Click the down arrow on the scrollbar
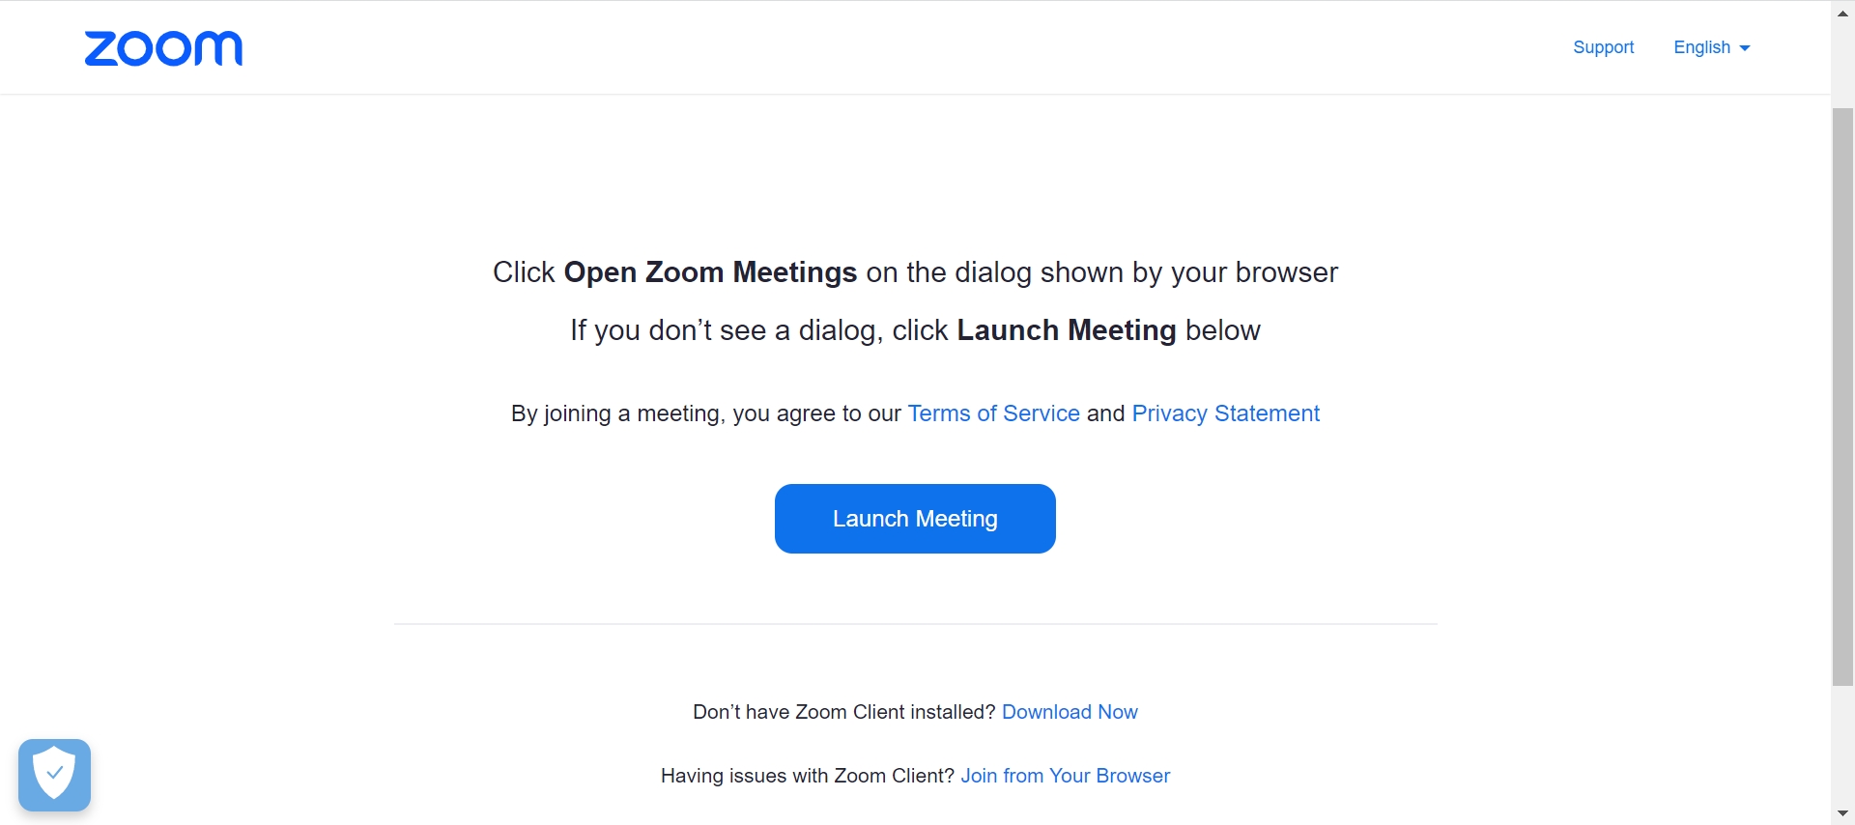The width and height of the screenshot is (1855, 825). coord(1843,812)
